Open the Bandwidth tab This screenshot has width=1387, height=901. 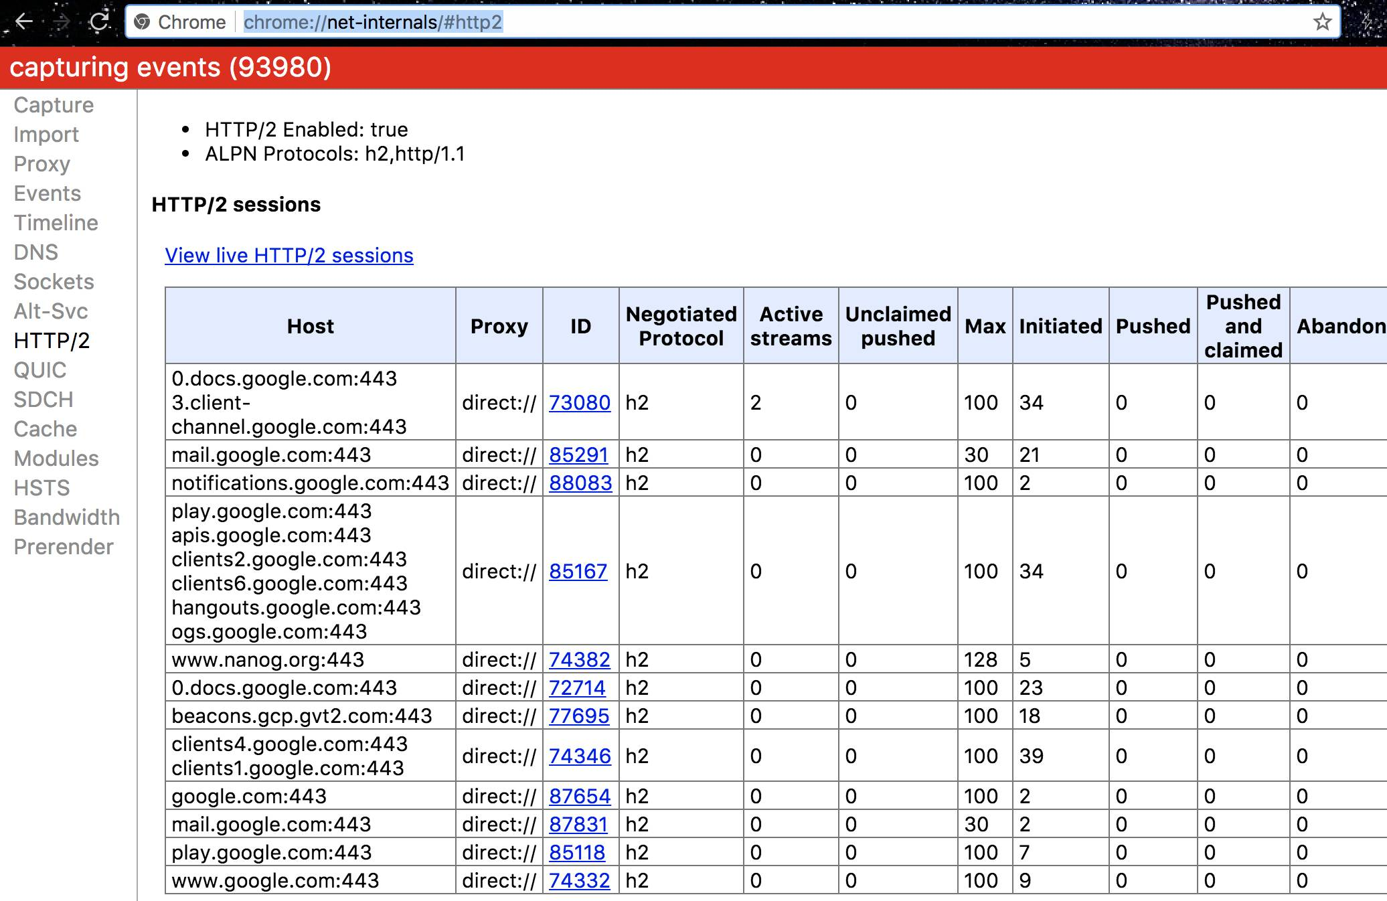tap(66, 517)
